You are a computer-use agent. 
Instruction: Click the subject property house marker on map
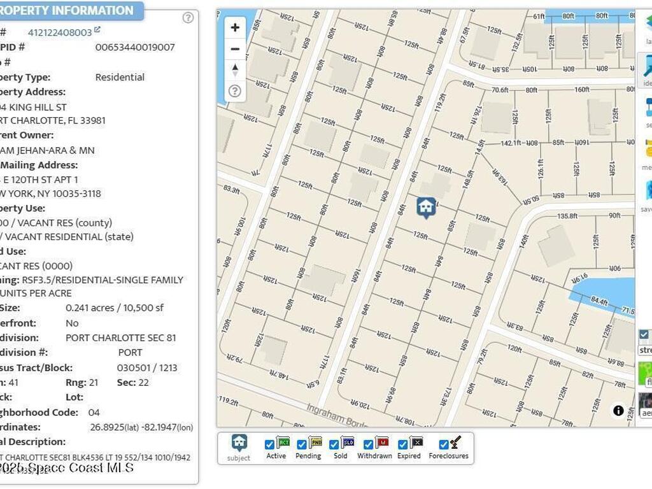pos(426,207)
